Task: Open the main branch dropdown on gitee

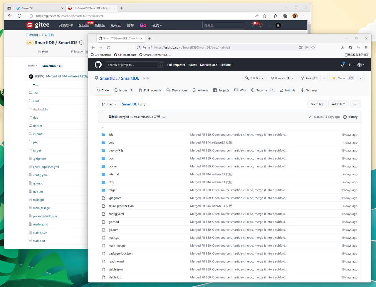Action: click(x=32, y=66)
